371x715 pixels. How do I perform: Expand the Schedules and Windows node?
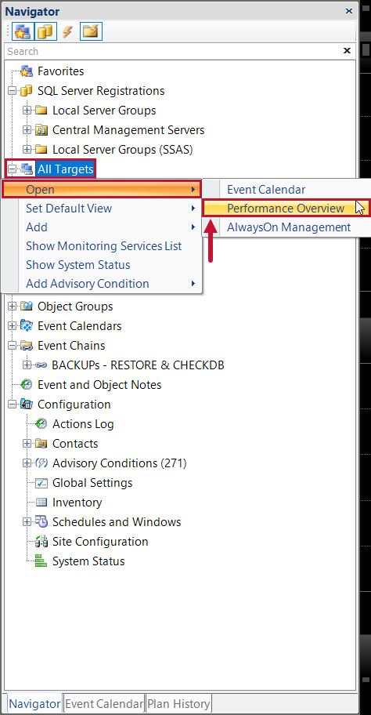pyautogui.click(x=27, y=522)
